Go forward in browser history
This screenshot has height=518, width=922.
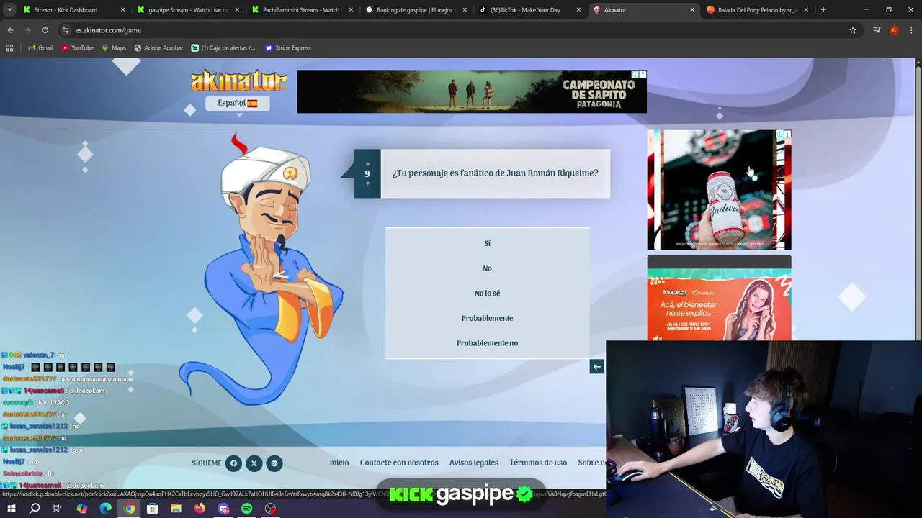click(x=27, y=30)
